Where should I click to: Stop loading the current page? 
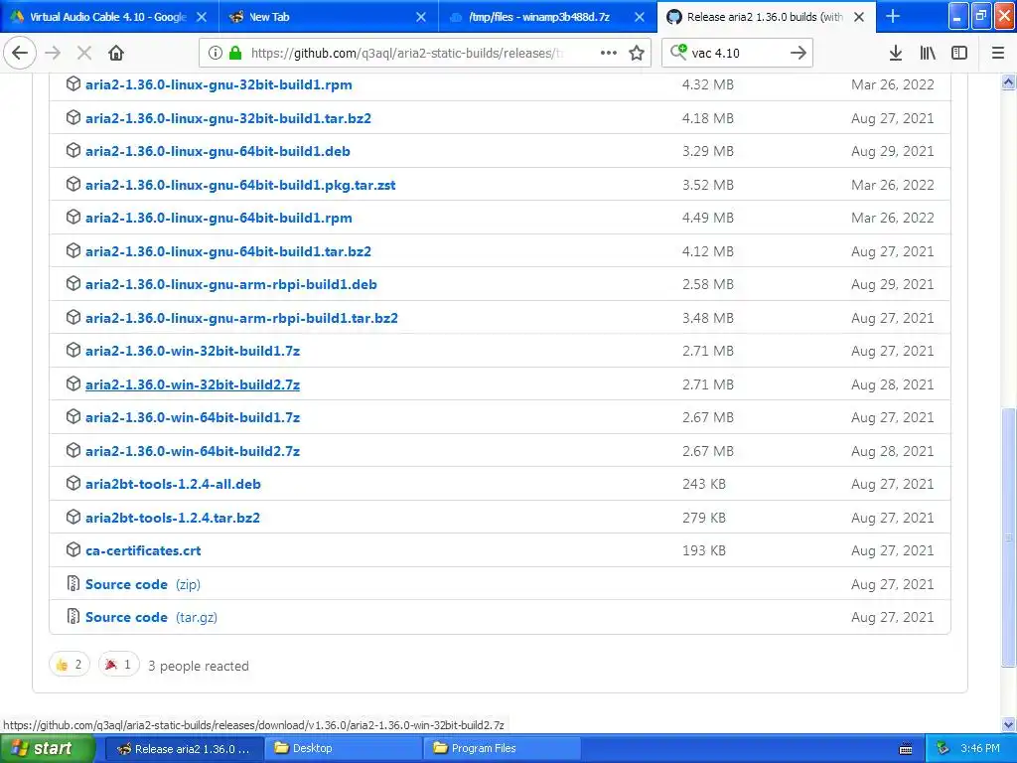(x=84, y=53)
